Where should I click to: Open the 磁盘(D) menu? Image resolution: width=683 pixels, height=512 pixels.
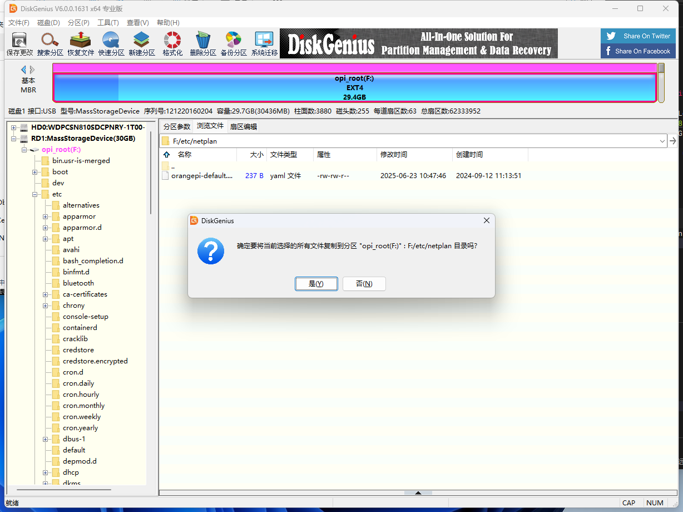(x=48, y=23)
